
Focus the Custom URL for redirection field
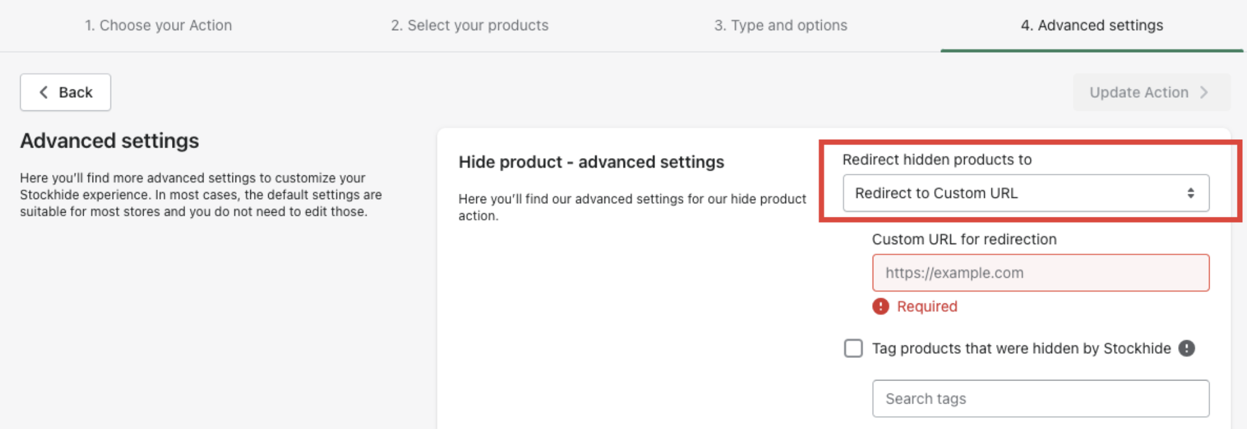(1041, 273)
